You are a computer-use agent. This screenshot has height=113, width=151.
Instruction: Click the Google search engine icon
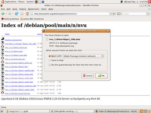[118, 14]
